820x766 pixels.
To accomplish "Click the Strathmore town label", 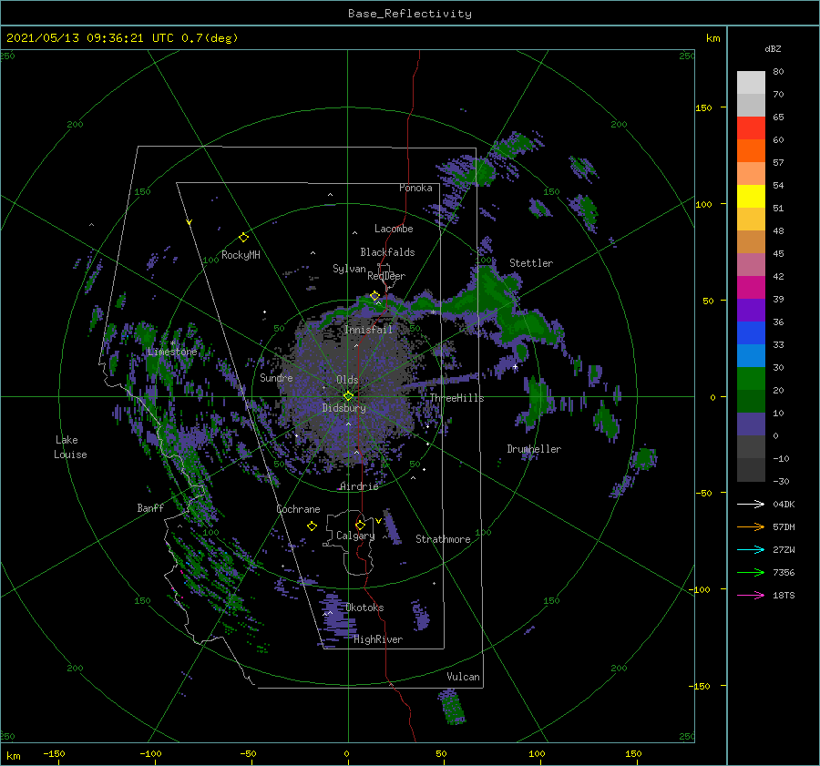I will coord(443,539).
